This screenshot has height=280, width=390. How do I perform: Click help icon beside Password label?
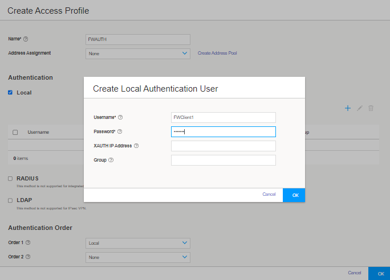point(120,131)
